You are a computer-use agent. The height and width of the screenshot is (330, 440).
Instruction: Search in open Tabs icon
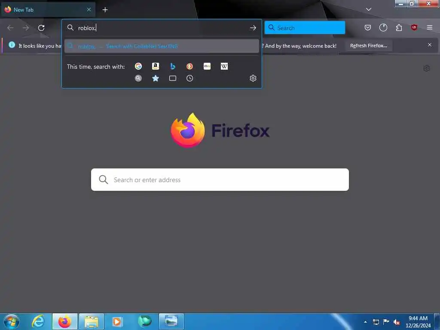173,78
